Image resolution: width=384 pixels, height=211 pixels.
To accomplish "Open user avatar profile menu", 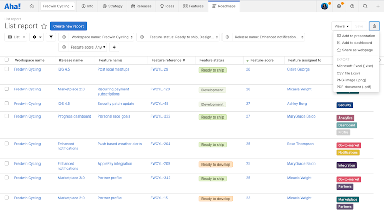I will click(325, 6).
